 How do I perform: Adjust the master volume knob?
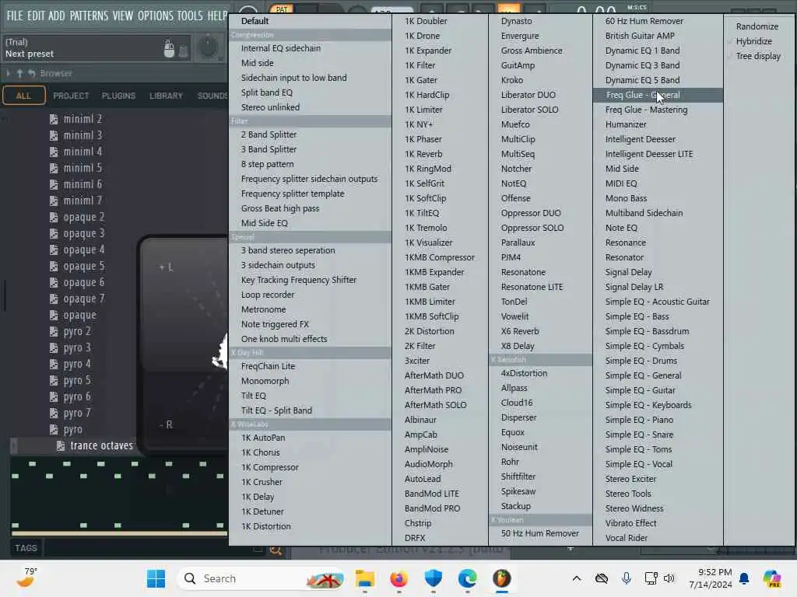tap(208, 47)
